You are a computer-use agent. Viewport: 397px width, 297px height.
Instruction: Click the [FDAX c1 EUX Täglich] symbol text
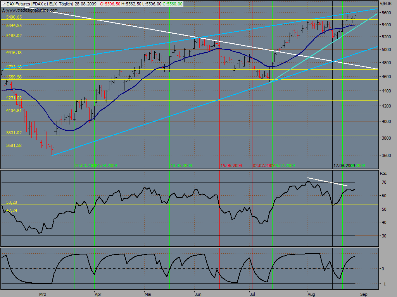[52, 4]
